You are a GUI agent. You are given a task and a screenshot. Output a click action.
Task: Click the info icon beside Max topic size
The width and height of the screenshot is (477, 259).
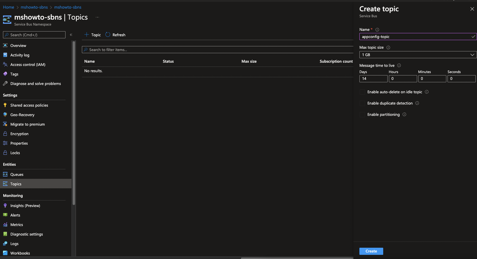pos(388,48)
